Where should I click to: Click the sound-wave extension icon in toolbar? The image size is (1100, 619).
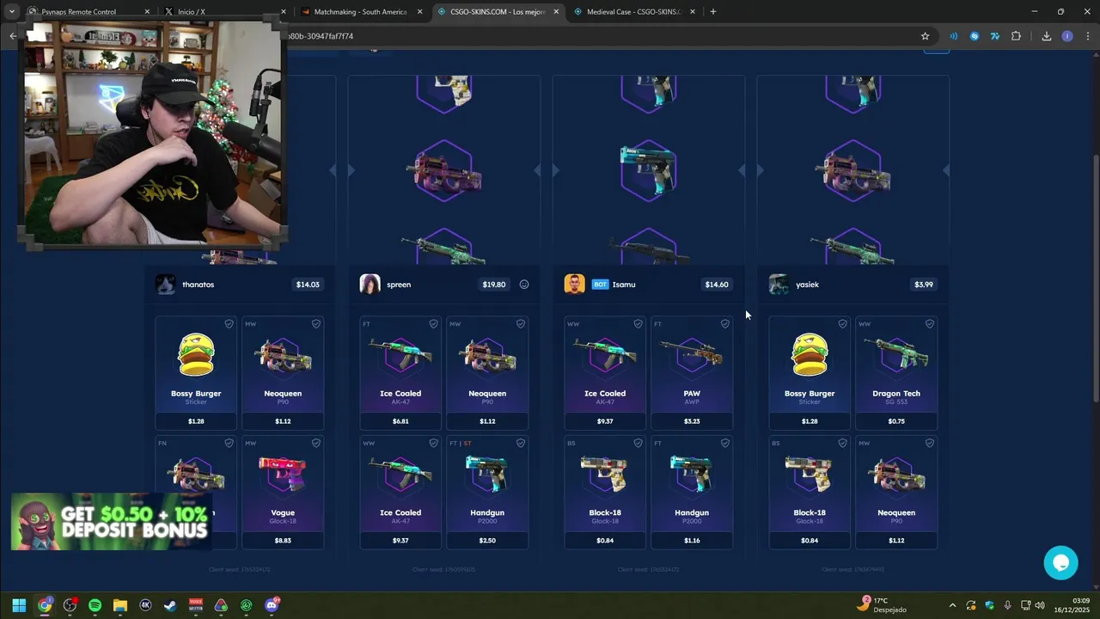(954, 36)
